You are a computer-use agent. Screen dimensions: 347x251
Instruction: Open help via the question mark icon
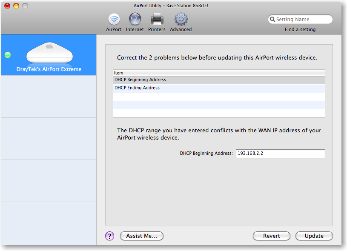(109, 236)
